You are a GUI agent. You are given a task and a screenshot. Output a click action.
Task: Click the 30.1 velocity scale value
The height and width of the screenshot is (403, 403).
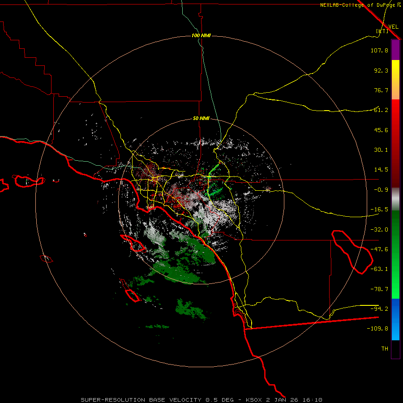tap(381, 150)
